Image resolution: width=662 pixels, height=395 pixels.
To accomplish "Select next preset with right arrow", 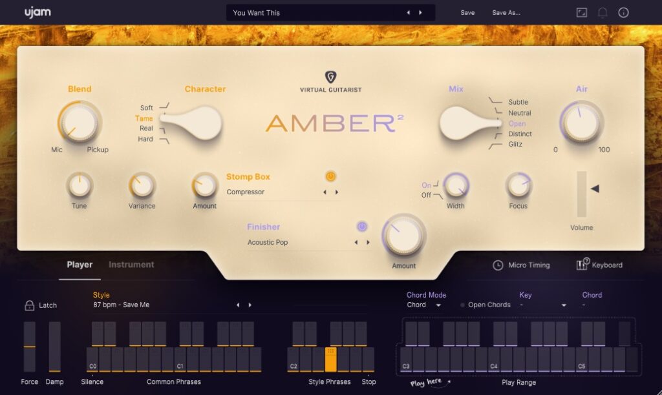I will pyautogui.click(x=420, y=13).
